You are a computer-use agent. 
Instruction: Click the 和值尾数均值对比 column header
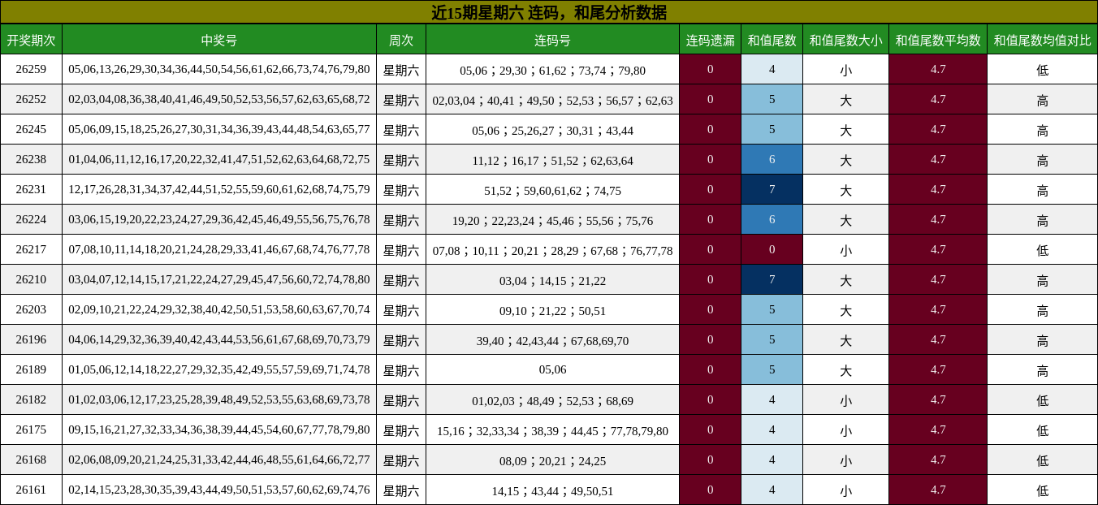(x=1042, y=40)
